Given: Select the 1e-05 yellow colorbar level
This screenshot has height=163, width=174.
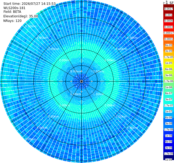Looking at the screenshot, I should point(169,63).
